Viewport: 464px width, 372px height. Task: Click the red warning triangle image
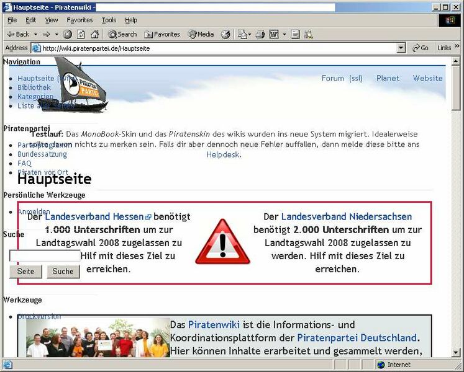click(222, 242)
